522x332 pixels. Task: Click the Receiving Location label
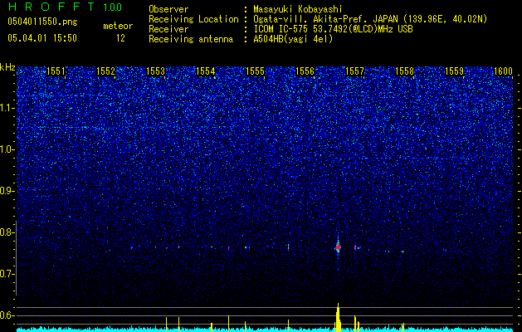193,19
